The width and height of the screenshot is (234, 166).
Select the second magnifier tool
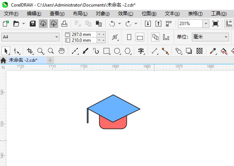pyautogui.click(x=51, y=51)
